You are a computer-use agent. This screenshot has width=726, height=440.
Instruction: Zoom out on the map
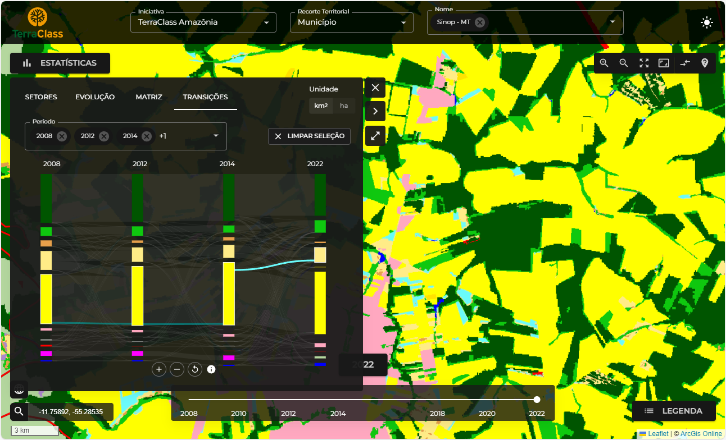(x=624, y=63)
